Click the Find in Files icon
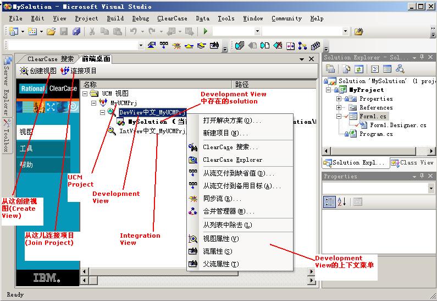 pos(359,31)
